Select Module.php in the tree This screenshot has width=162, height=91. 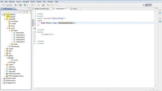pyautogui.click(x=15, y=47)
